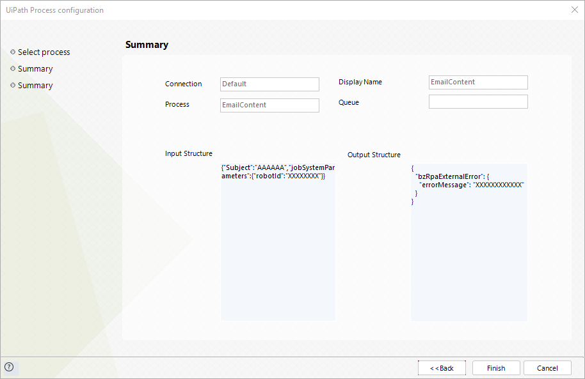The height and width of the screenshot is (379, 585).
Task: Click the Output Structure label
Action: point(374,155)
